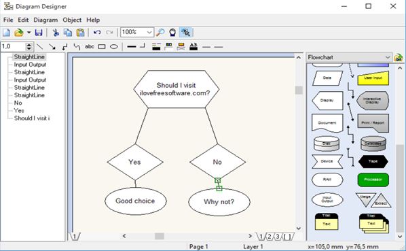Pick the Document shape from palette
The height and width of the screenshot is (251, 406).
(327, 123)
